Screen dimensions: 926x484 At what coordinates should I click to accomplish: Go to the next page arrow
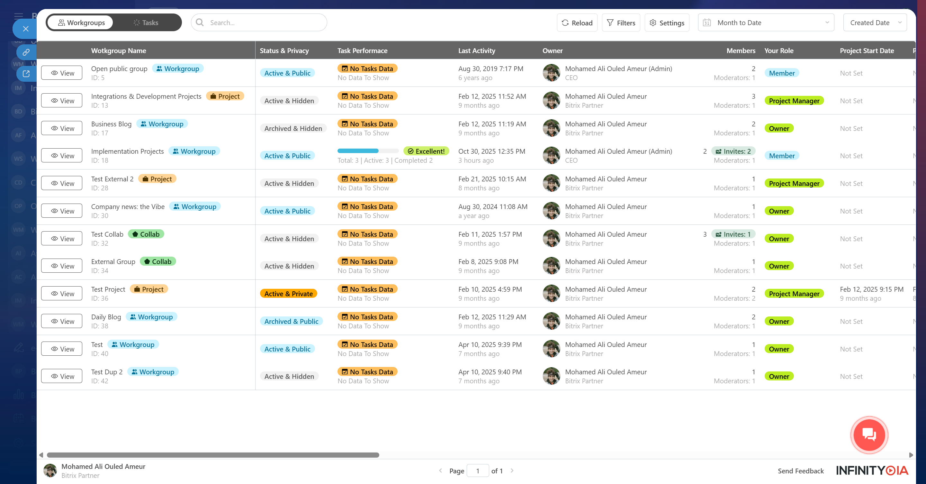click(512, 470)
